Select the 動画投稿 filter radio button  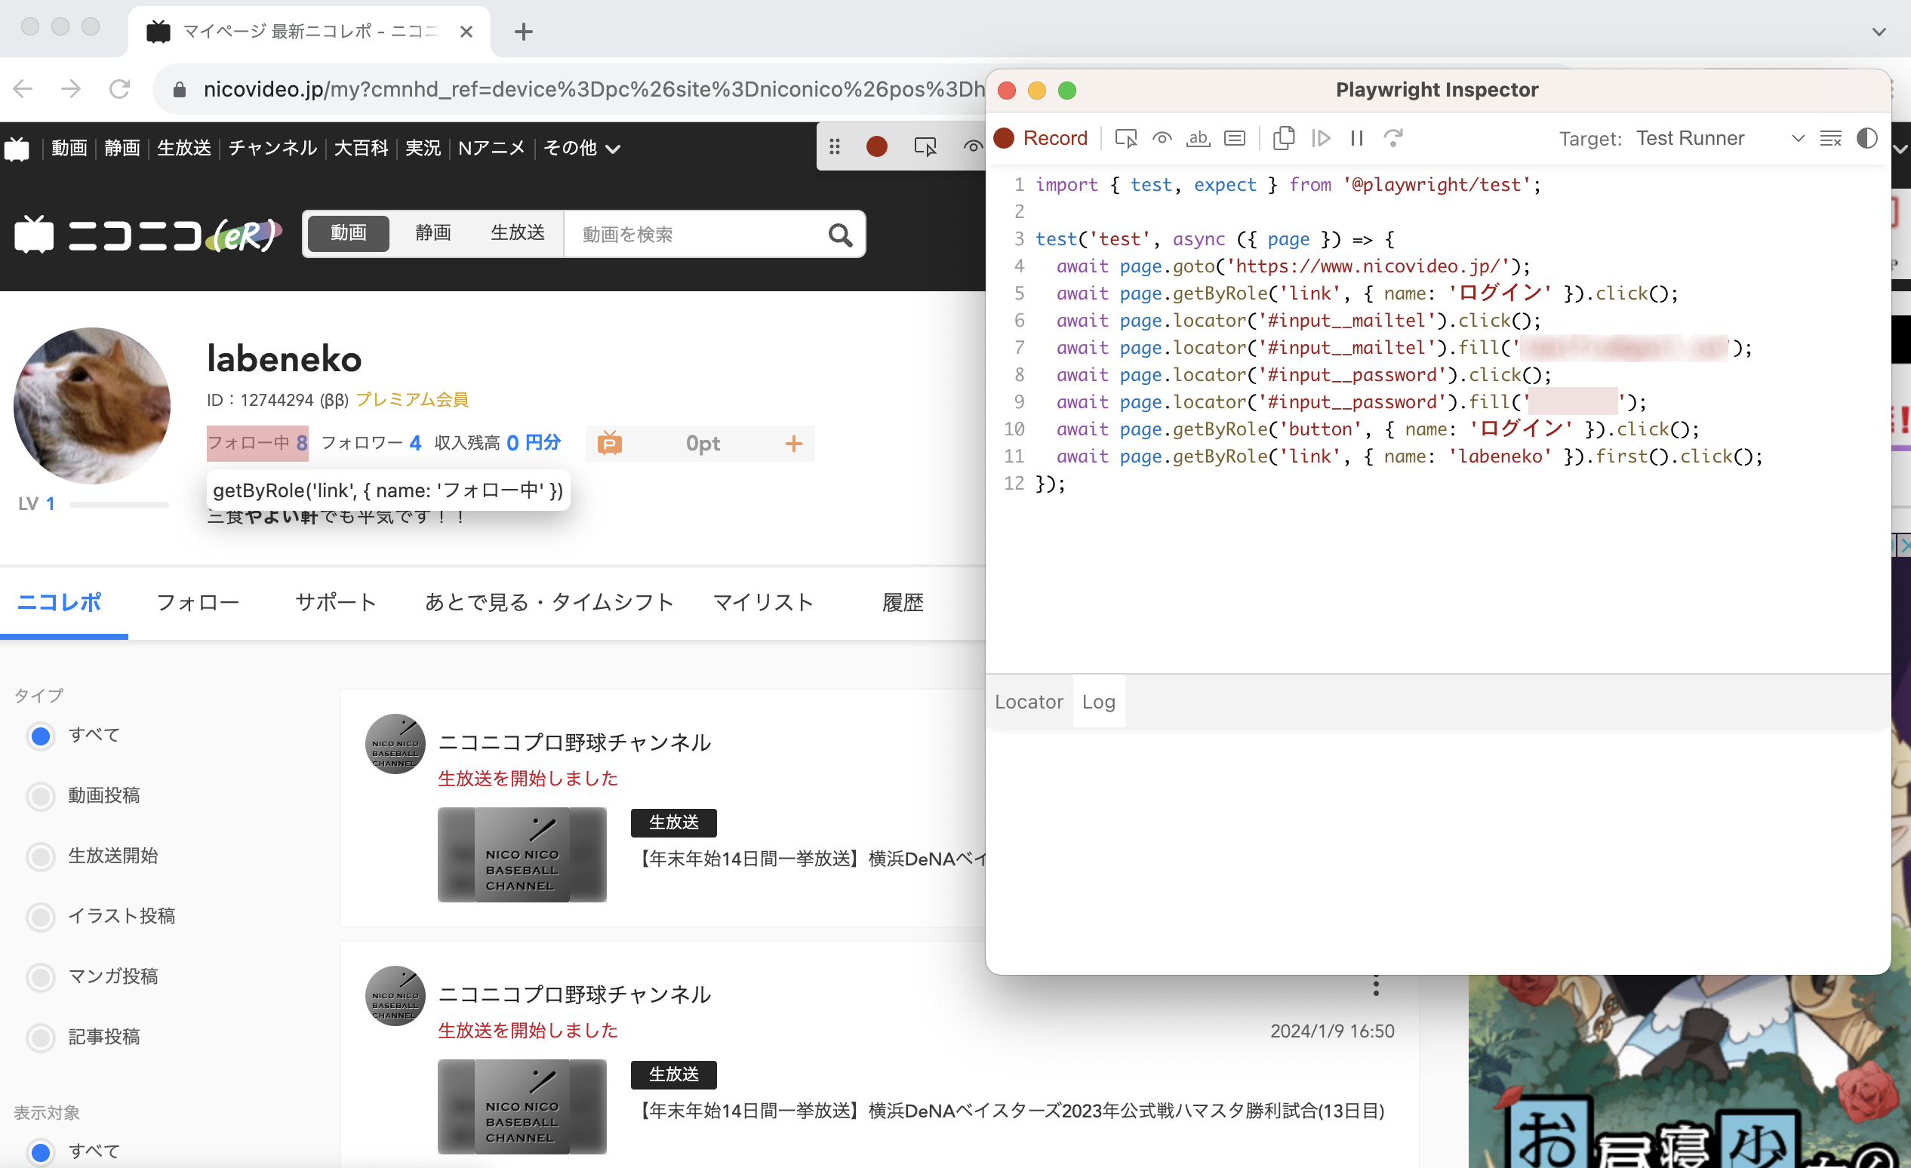point(40,796)
